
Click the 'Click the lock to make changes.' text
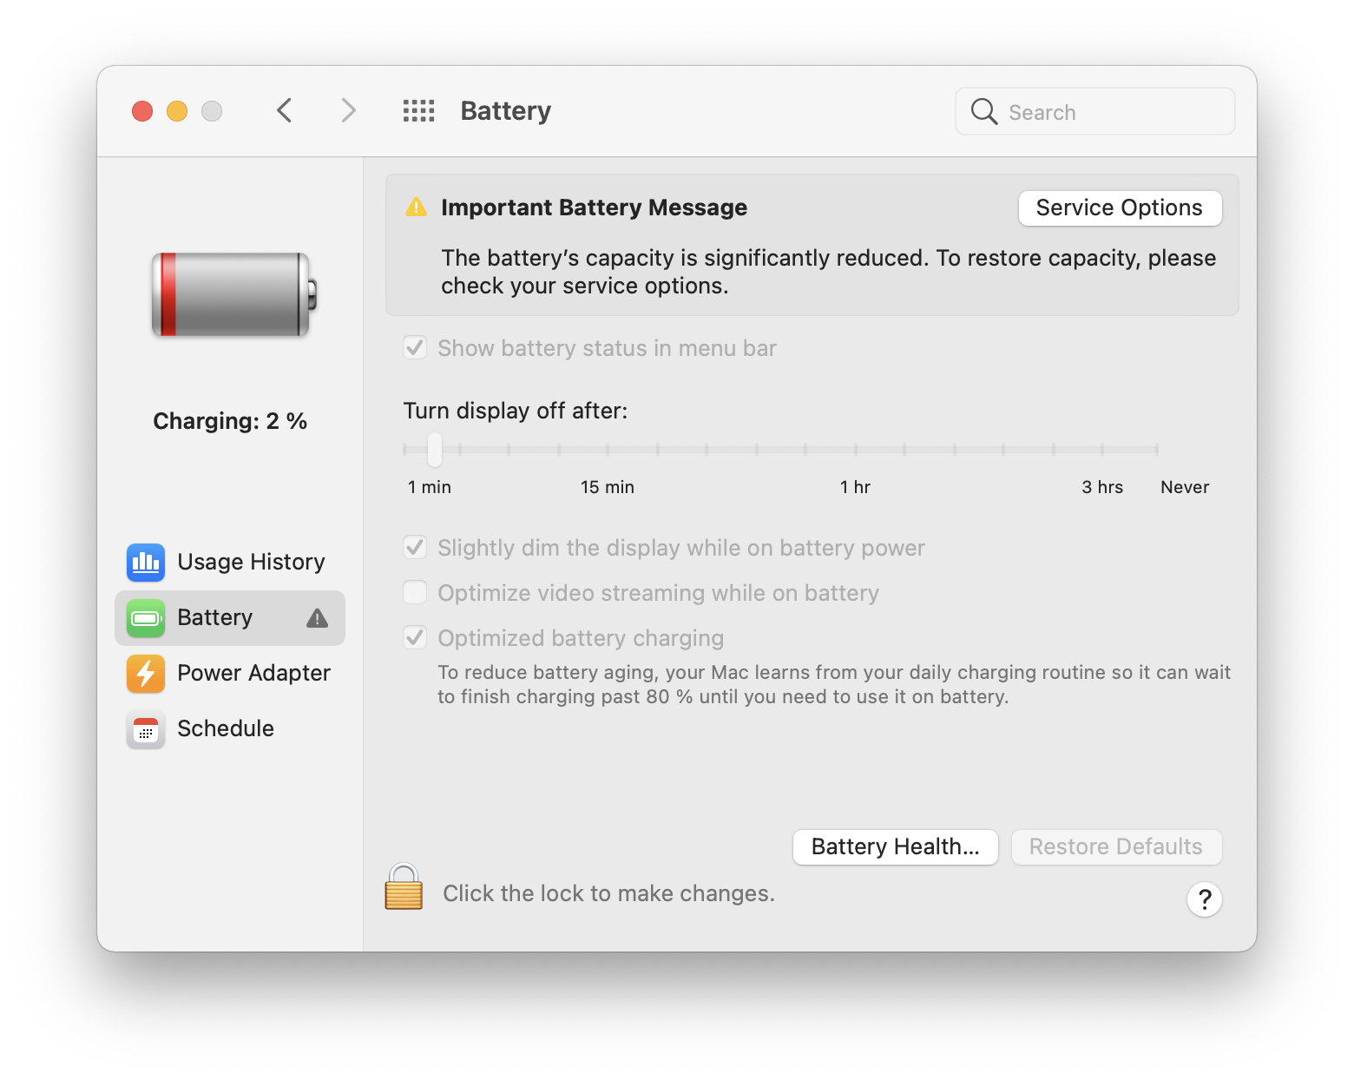[x=608, y=894]
